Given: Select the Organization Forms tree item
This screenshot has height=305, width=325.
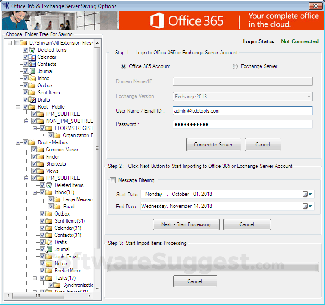Looking at the screenshot, I should pos(78,135).
